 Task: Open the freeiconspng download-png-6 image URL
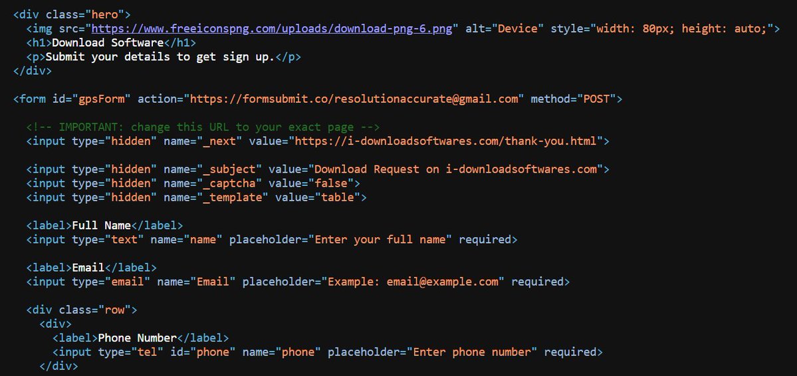tap(271, 29)
